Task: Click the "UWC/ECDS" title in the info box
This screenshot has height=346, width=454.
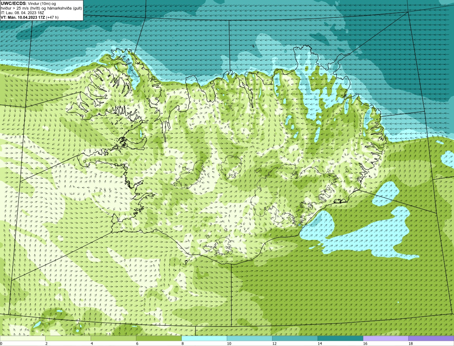Action: click(x=13, y=4)
